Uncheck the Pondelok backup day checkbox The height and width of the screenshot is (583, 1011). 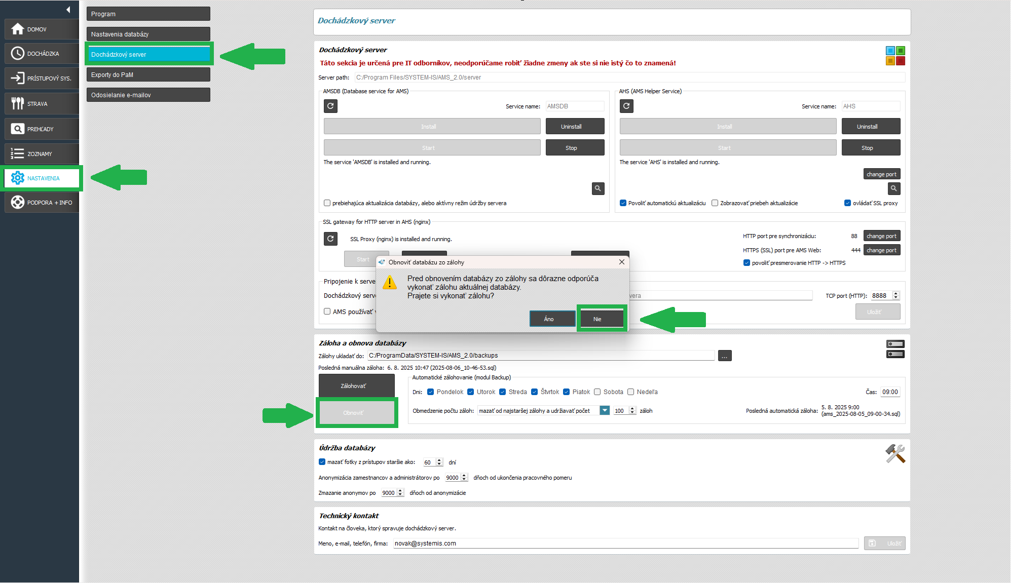(x=430, y=392)
